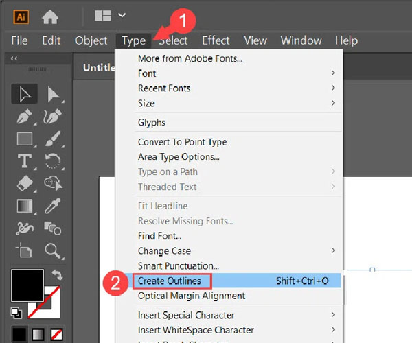
Task: Open the Window menu
Action: (301, 40)
